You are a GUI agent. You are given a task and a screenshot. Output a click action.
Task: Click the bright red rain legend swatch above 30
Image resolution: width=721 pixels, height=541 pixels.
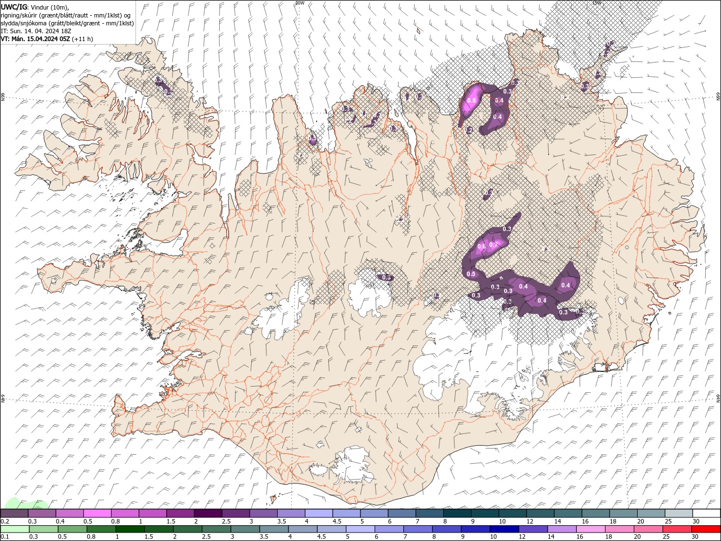706,529
